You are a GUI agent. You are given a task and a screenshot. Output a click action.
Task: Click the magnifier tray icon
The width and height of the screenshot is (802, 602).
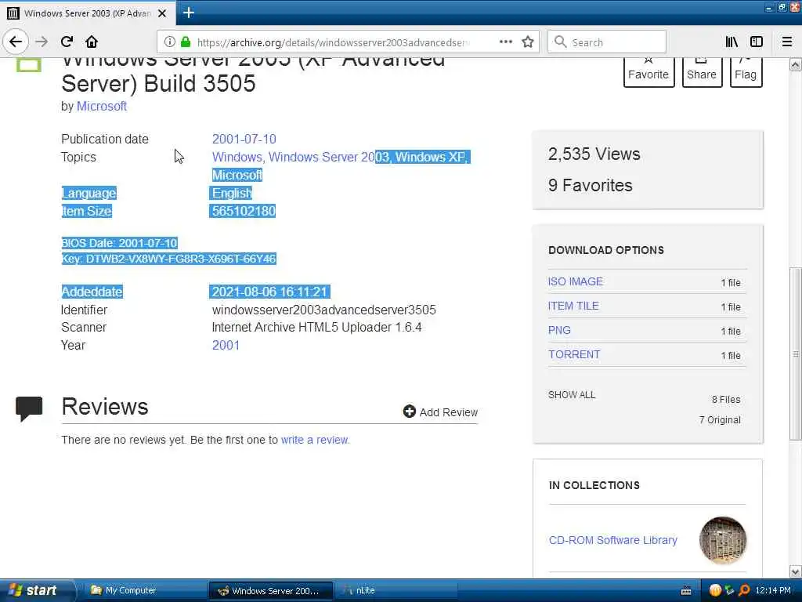pos(744,590)
